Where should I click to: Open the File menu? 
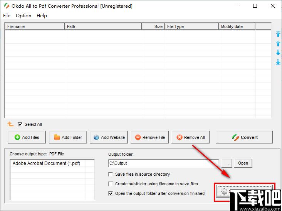(7, 16)
